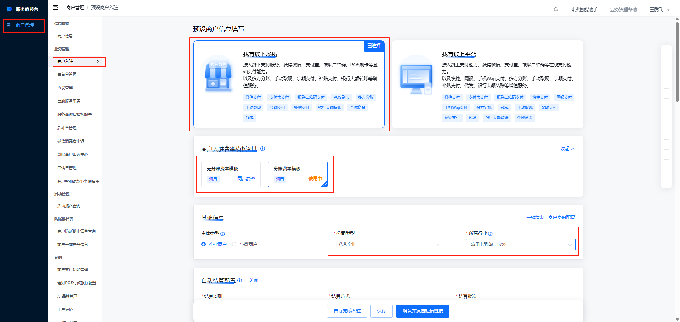Collapse the template list via 收起
Viewport: 680px width, 322px height.
(x=567, y=149)
